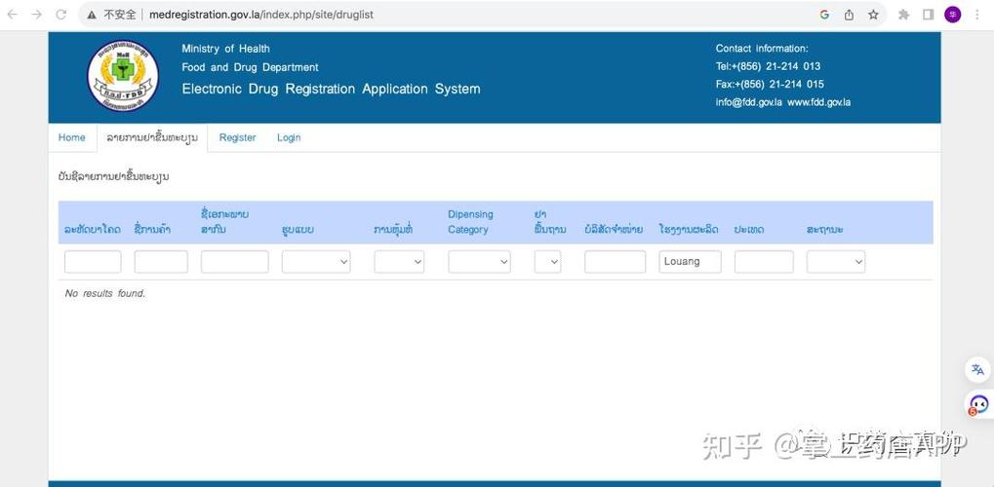This screenshot has width=994, height=487.
Task: Open the Chrome three-dot menu
Action: pyautogui.click(x=976, y=15)
